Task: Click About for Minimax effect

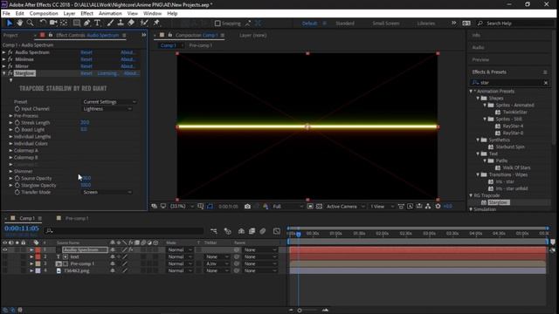Action: [x=128, y=59]
